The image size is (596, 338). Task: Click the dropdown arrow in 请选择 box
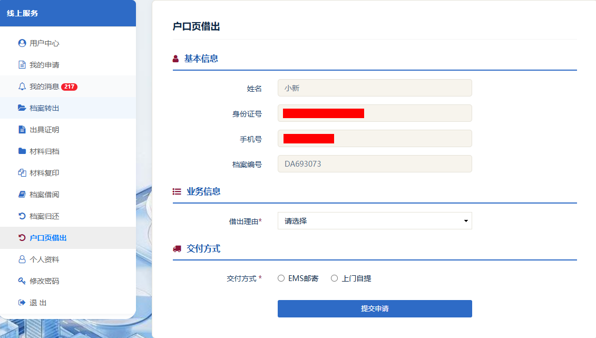pos(466,221)
